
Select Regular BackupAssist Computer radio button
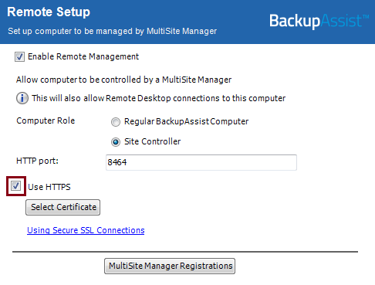click(x=116, y=122)
